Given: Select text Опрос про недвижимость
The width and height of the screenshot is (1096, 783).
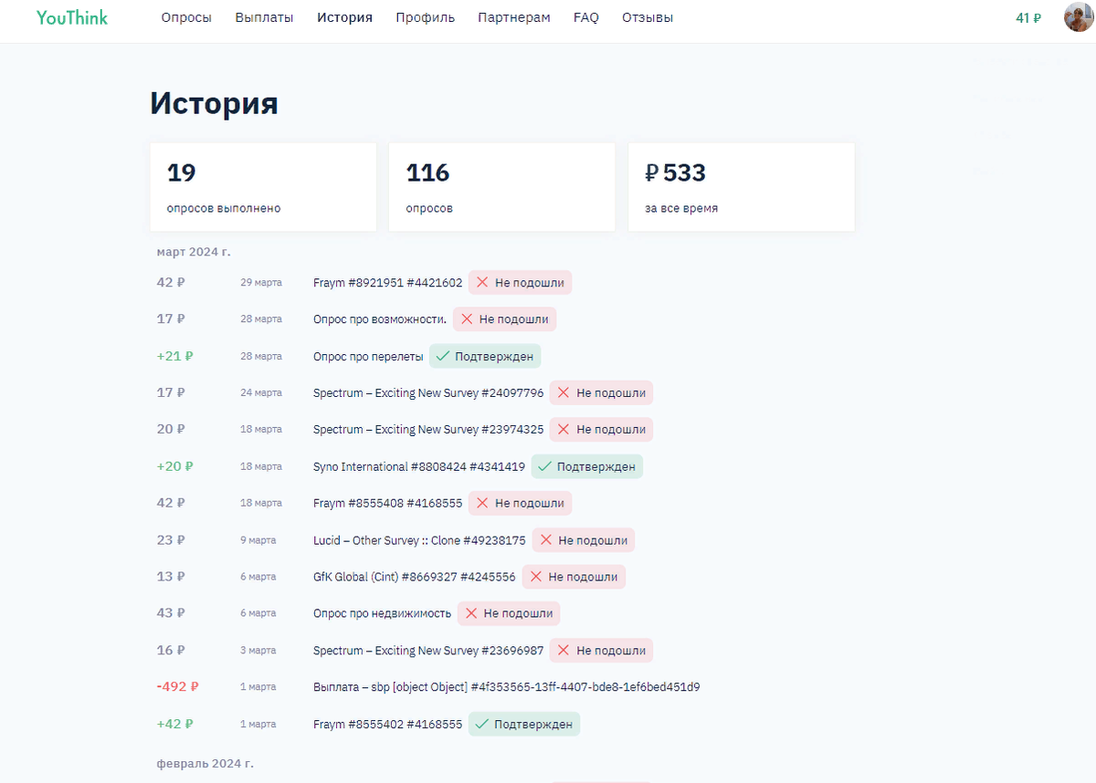Looking at the screenshot, I should [382, 613].
